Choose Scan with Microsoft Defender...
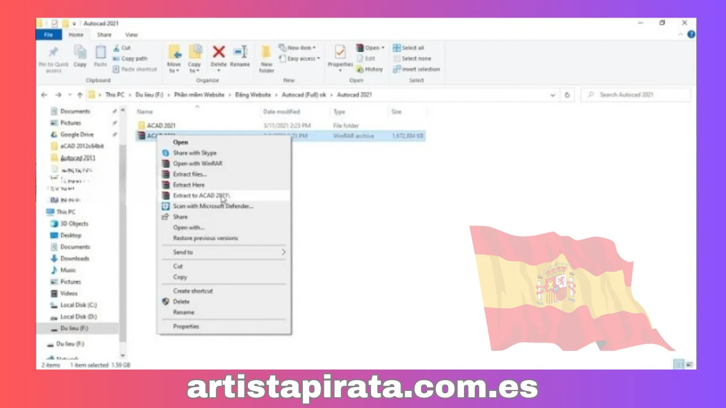The image size is (726, 408). (223, 206)
